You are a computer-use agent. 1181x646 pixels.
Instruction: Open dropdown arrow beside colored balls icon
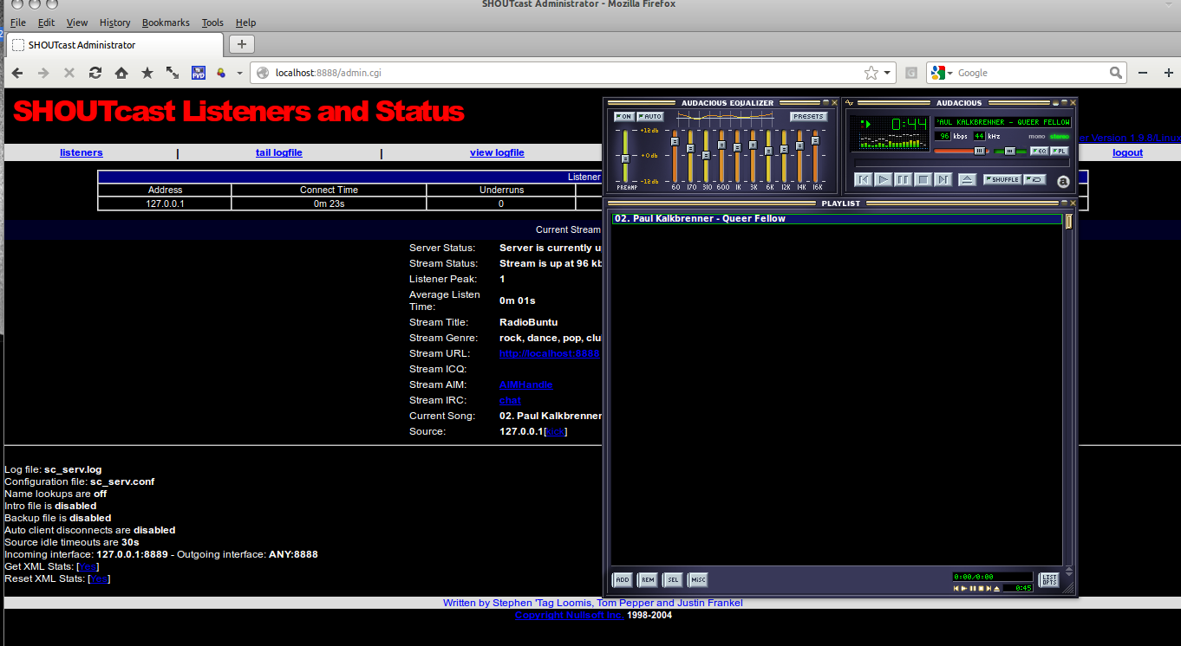coord(240,74)
